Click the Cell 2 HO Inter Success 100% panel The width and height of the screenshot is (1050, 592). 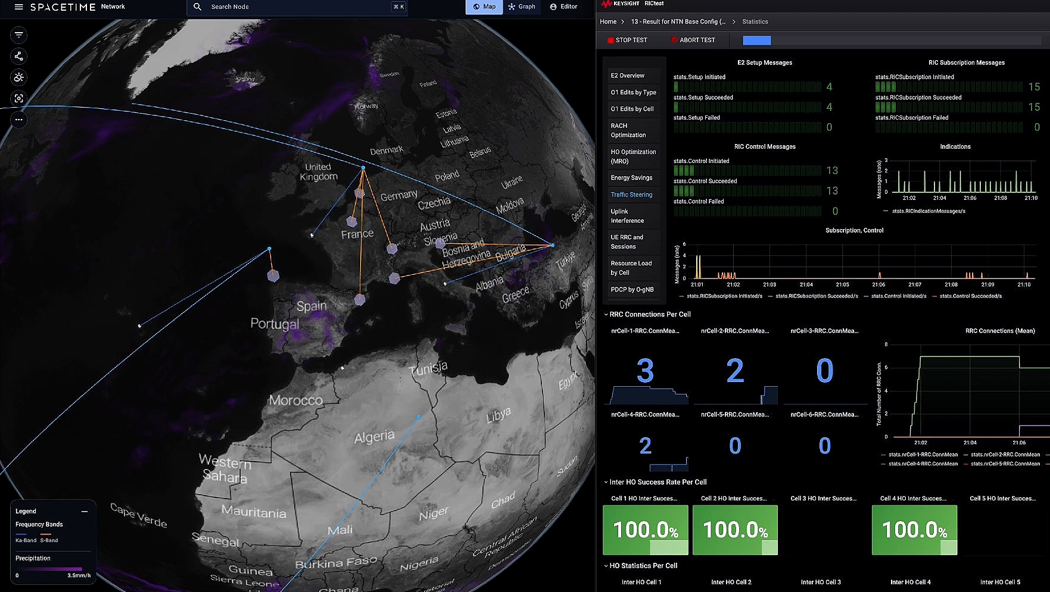(x=735, y=530)
